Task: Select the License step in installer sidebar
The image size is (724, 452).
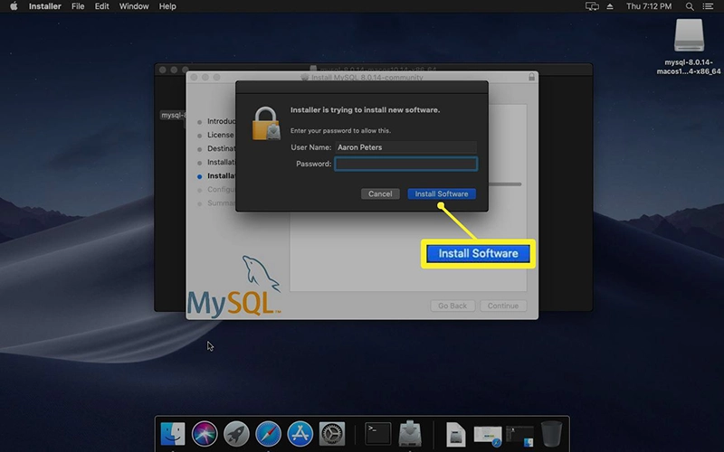Action: pos(220,135)
